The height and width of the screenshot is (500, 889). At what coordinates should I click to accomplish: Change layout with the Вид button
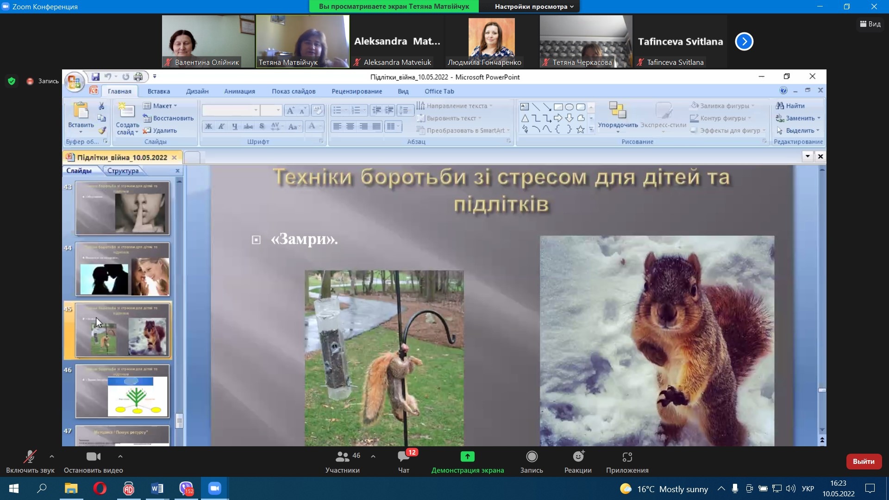coord(870,24)
